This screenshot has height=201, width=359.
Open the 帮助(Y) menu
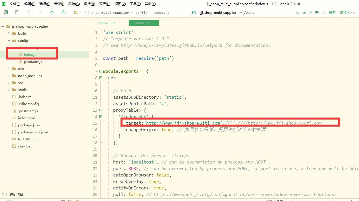[x=150, y=4]
